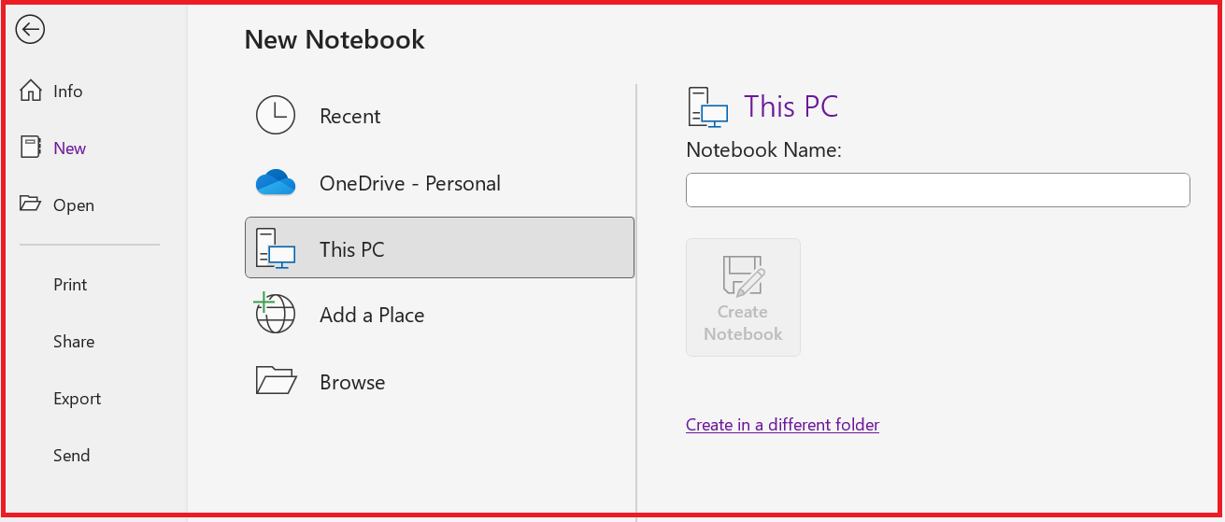Choose Print from the sidebar
The height and width of the screenshot is (522, 1225).
(70, 285)
